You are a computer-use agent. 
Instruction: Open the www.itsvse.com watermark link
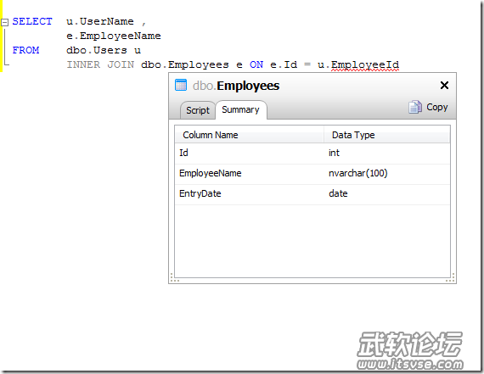click(x=410, y=365)
